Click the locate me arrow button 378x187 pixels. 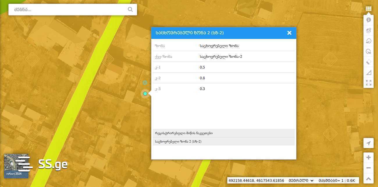coord(368,143)
